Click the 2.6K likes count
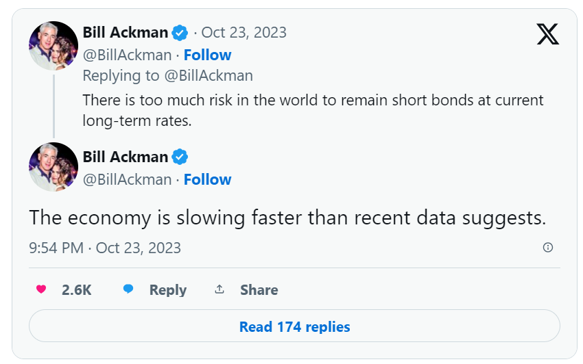583x364 pixels. (76, 290)
